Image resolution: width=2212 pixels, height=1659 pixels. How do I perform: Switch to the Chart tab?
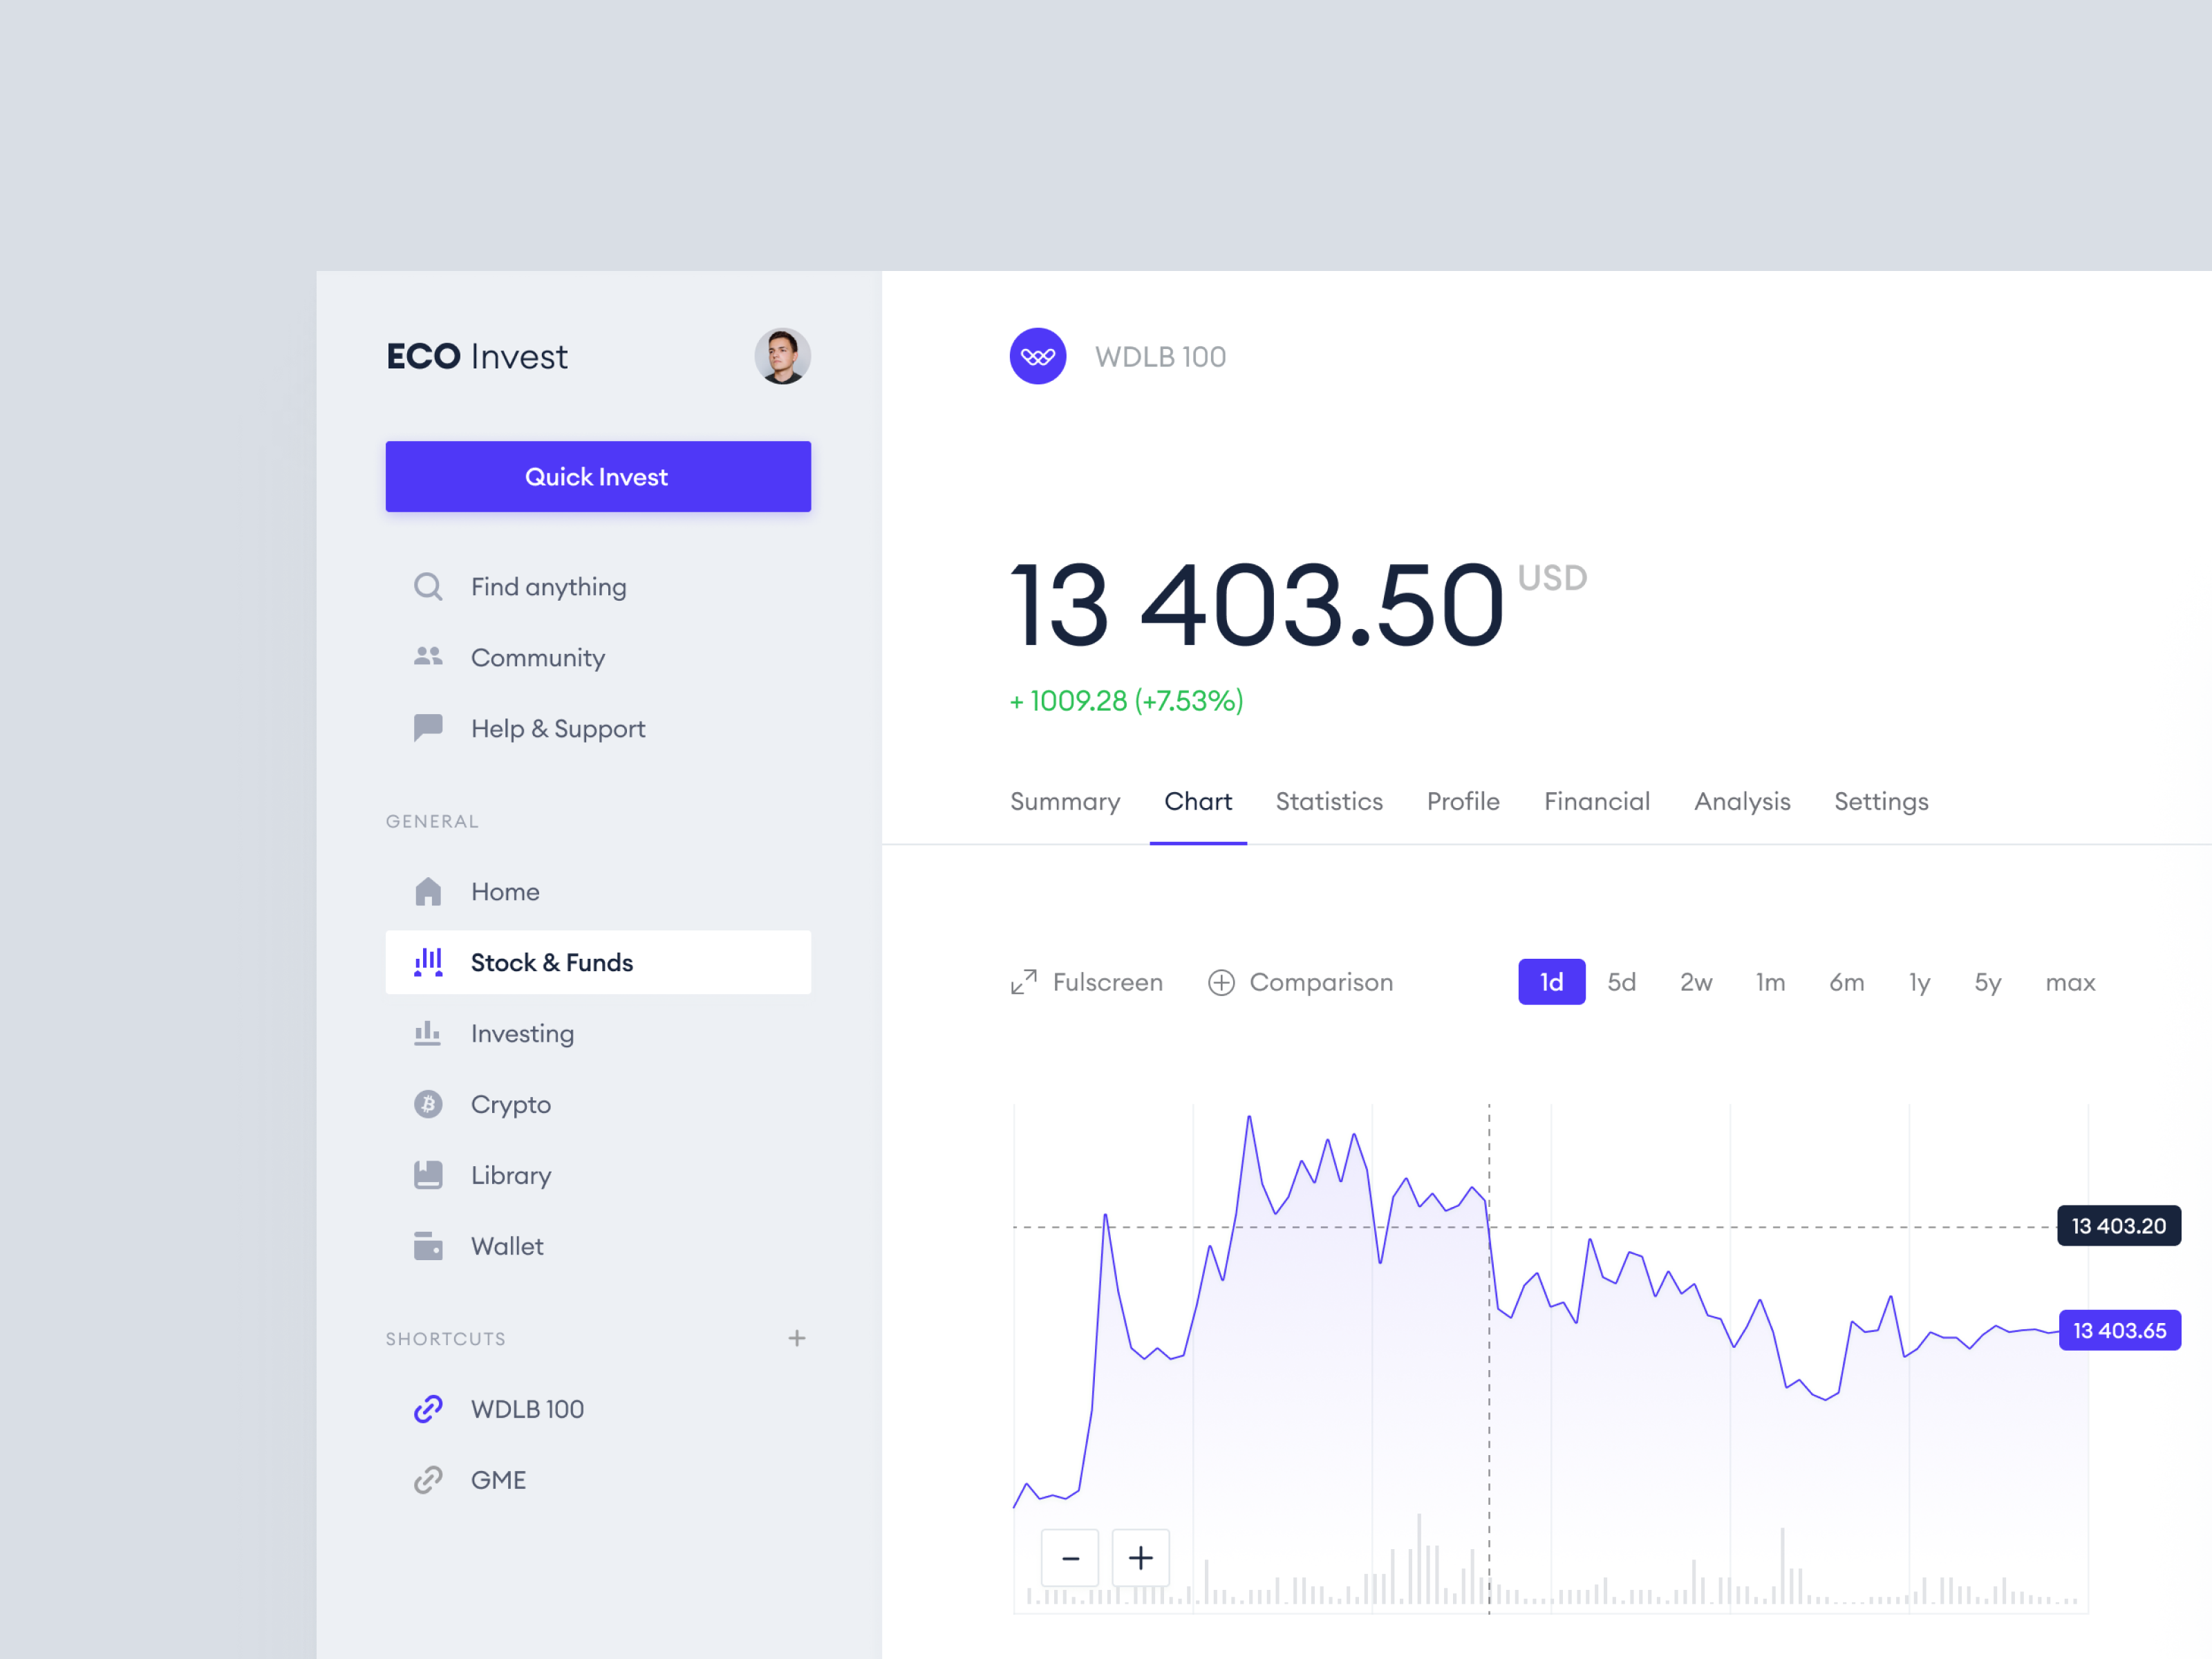coord(1198,802)
